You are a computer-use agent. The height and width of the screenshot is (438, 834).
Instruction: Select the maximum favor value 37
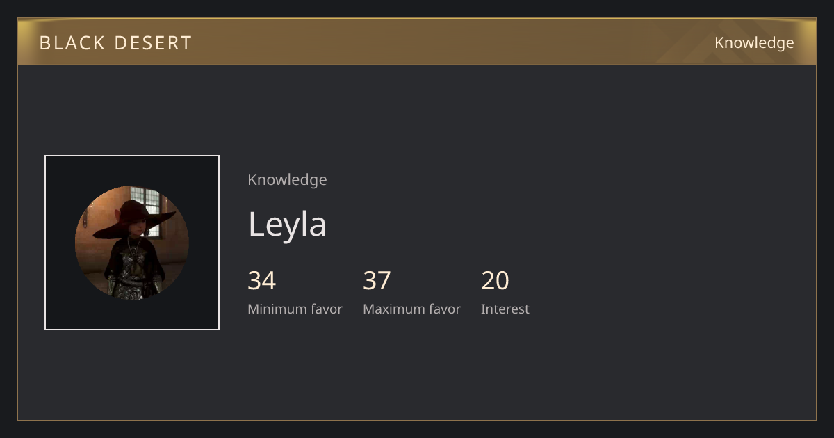pos(377,281)
